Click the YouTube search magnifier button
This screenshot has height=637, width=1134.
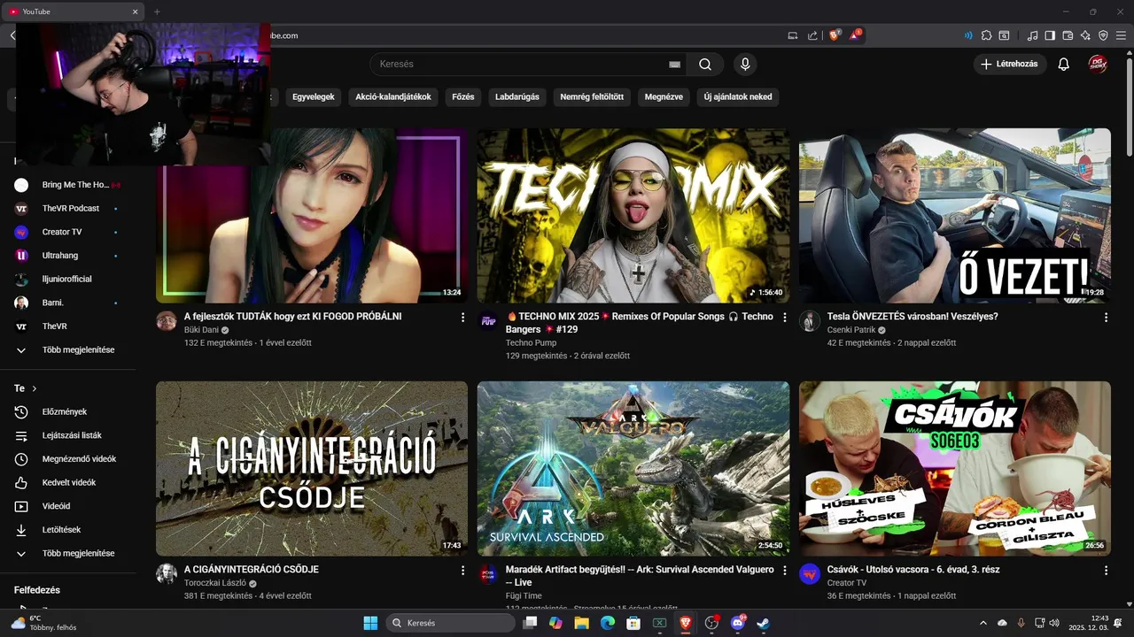coord(705,64)
